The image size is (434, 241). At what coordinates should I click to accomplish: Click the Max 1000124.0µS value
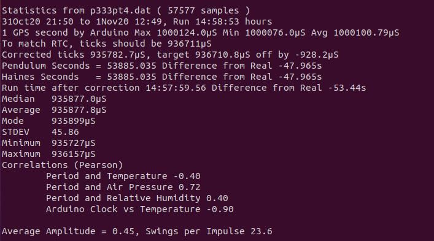[x=176, y=33]
